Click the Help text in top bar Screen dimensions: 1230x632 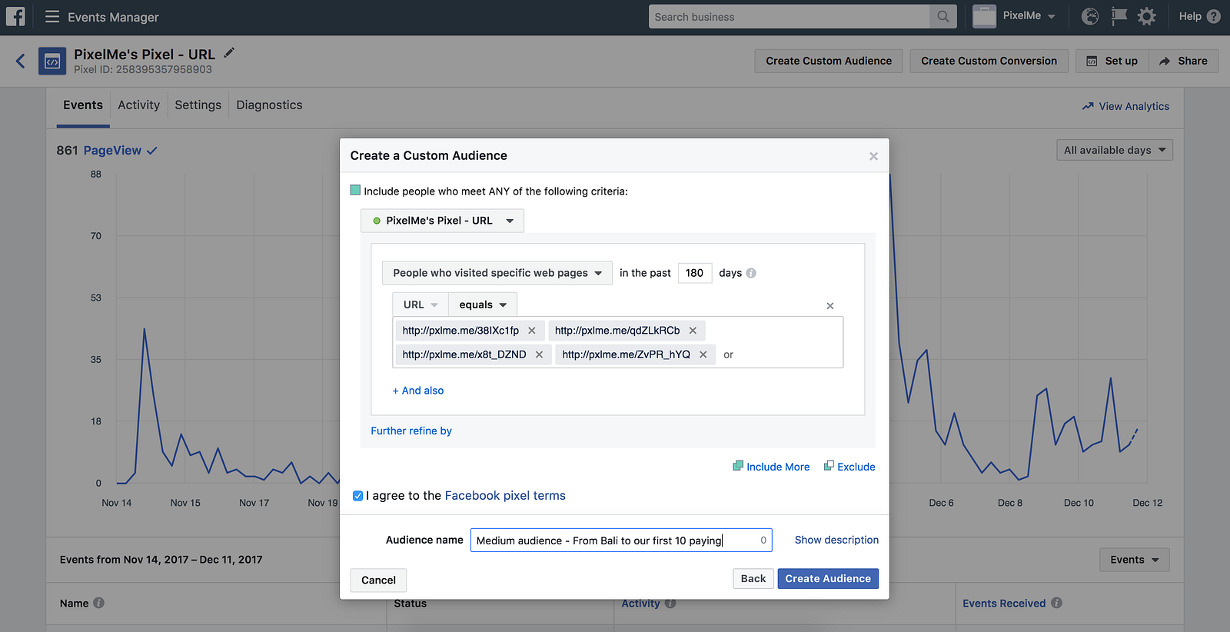pyautogui.click(x=1190, y=16)
